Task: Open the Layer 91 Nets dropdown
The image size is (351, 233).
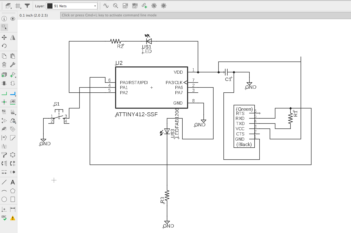Action: [72, 6]
